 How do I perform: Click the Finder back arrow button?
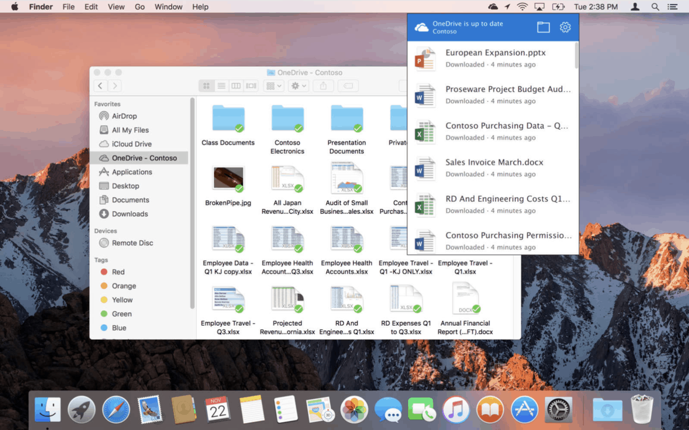click(x=100, y=86)
